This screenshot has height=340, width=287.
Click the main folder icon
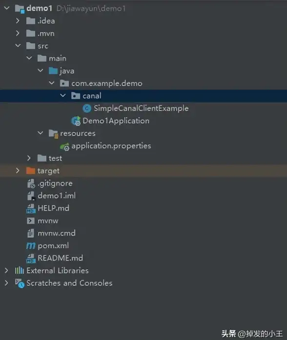coord(42,58)
